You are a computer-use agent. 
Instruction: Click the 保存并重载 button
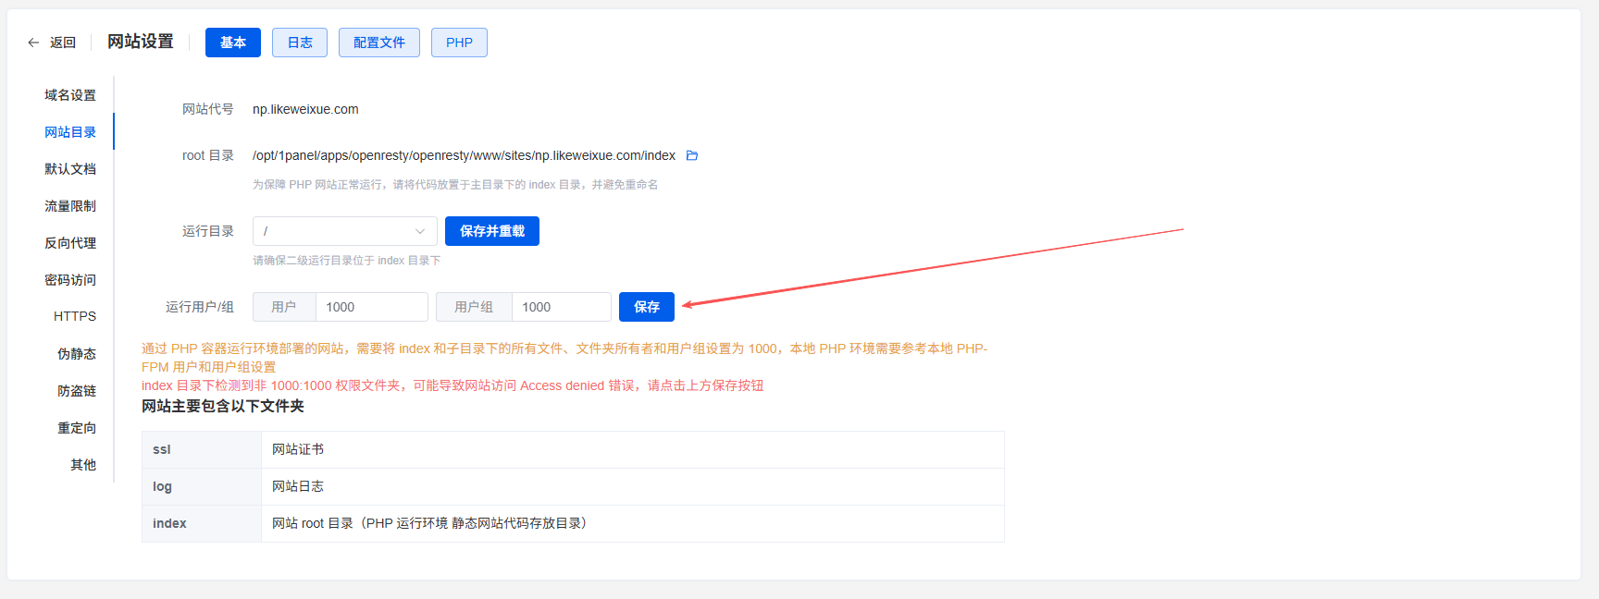pyautogui.click(x=491, y=231)
